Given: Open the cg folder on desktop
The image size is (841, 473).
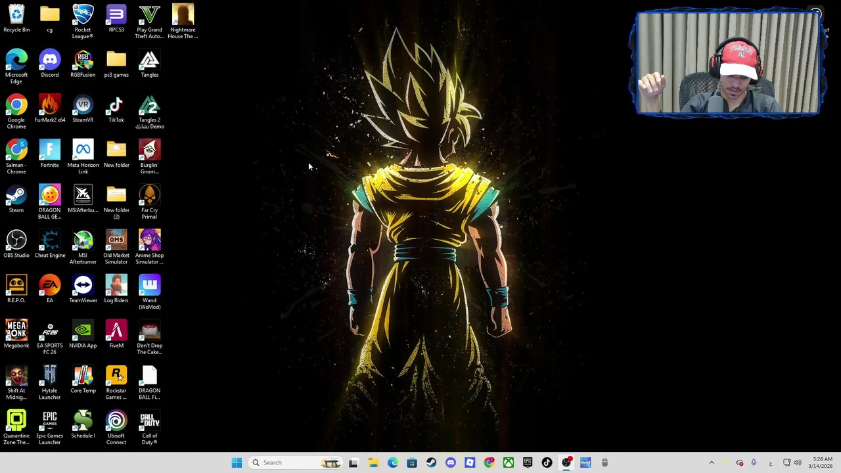Looking at the screenshot, I should (49, 18).
